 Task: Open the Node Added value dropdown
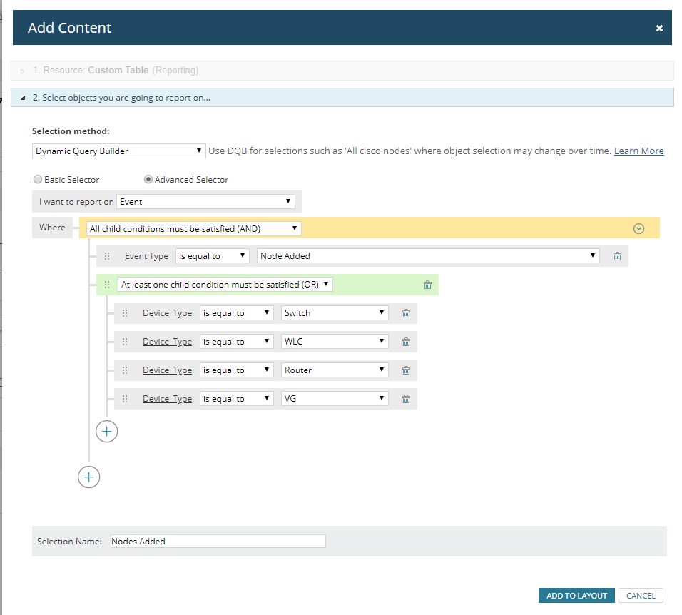tap(428, 255)
